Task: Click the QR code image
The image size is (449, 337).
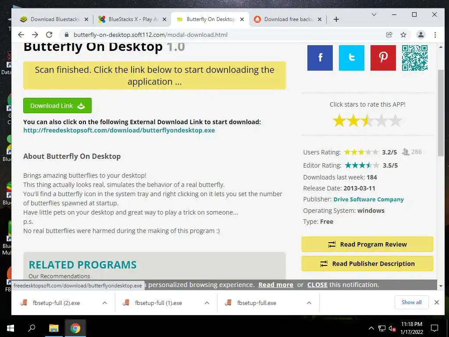Action: point(415,57)
